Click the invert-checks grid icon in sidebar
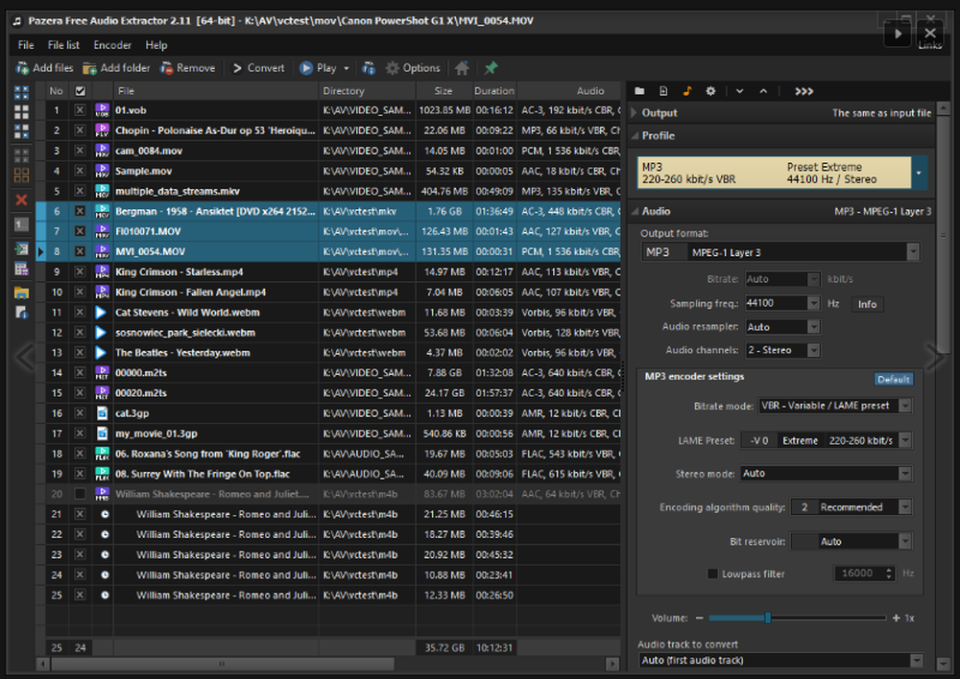The height and width of the screenshot is (679, 960). click(21, 130)
